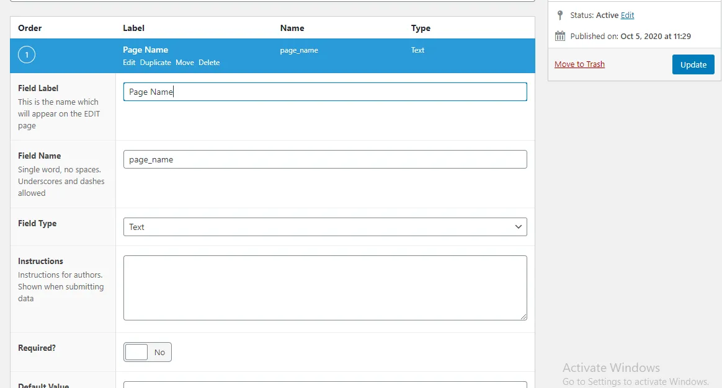Click inside the Field Label text box
This screenshot has height=388, width=722.
coord(325,91)
